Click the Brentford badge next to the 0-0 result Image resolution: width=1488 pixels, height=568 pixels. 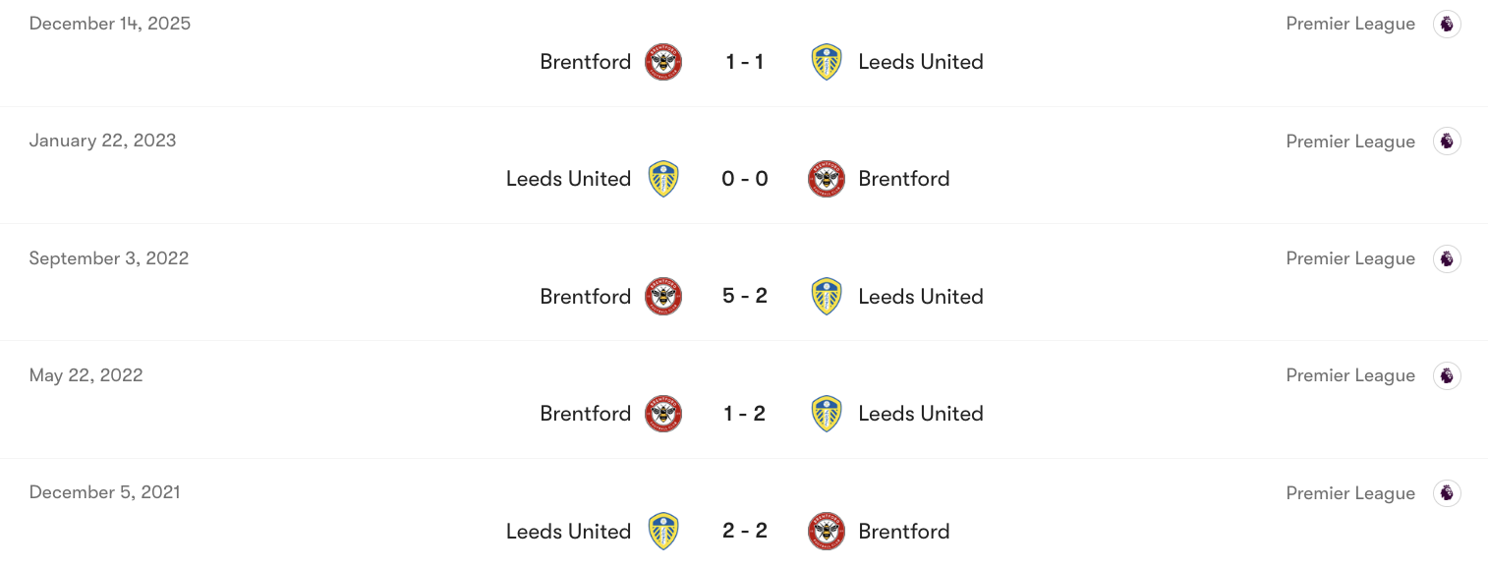point(827,178)
